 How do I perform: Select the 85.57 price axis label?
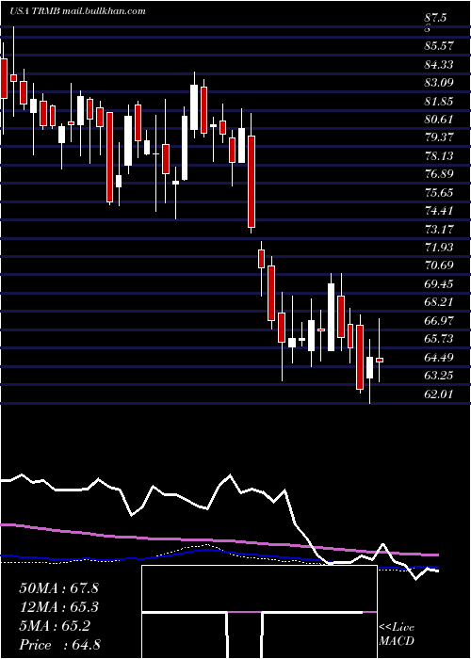[439, 45]
